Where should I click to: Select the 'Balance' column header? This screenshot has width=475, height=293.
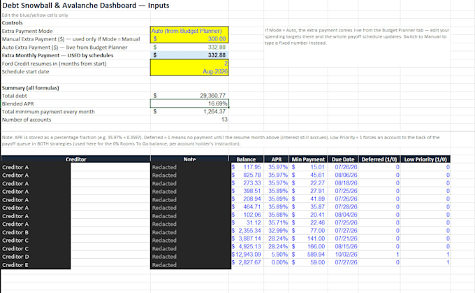click(x=246, y=159)
